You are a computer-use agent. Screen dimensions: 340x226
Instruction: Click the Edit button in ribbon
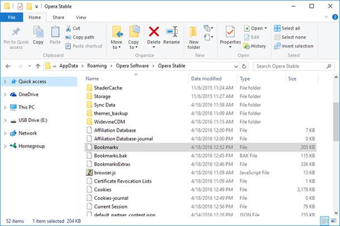click(251, 37)
